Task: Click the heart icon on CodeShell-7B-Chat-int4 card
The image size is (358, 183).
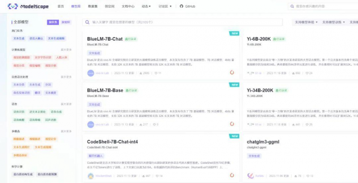Action: point(157,176)
